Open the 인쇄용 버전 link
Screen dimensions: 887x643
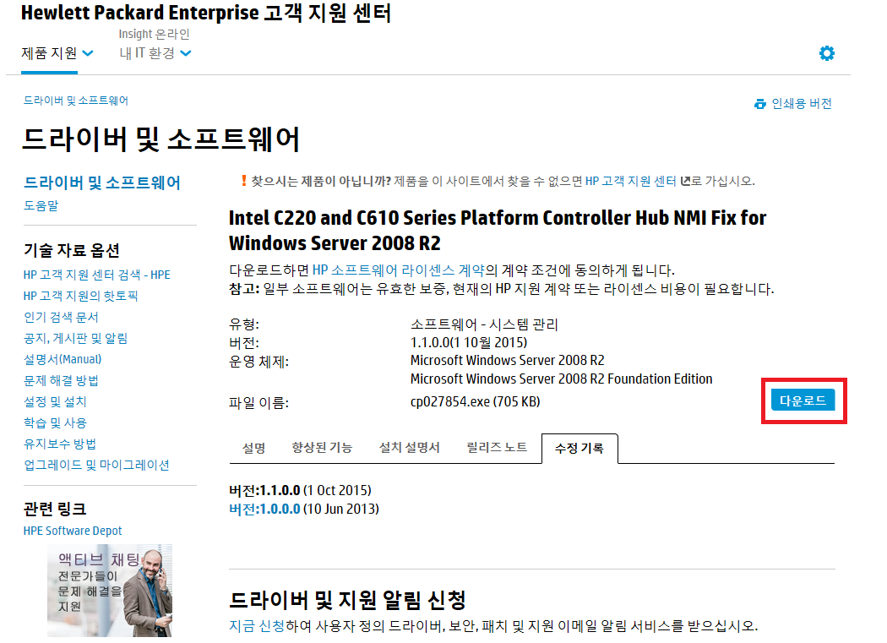click(802, 104)
